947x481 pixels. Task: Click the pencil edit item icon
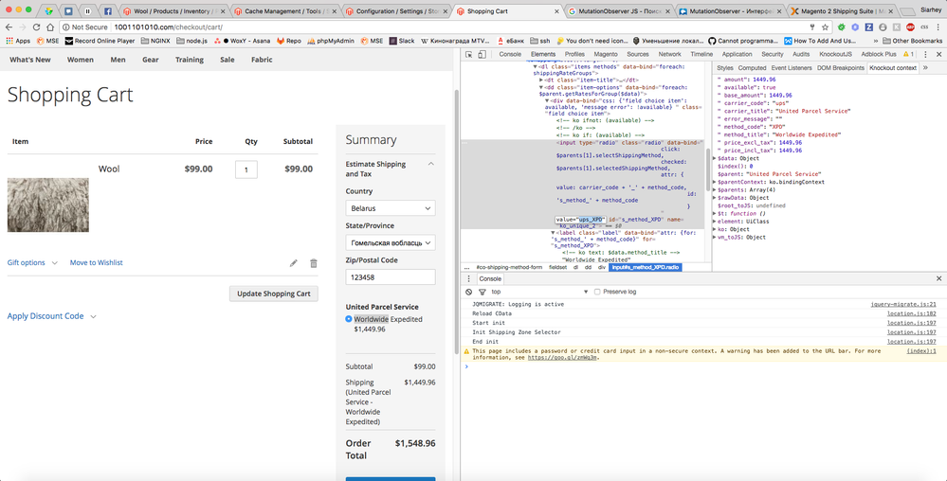(x=294, y=263)
